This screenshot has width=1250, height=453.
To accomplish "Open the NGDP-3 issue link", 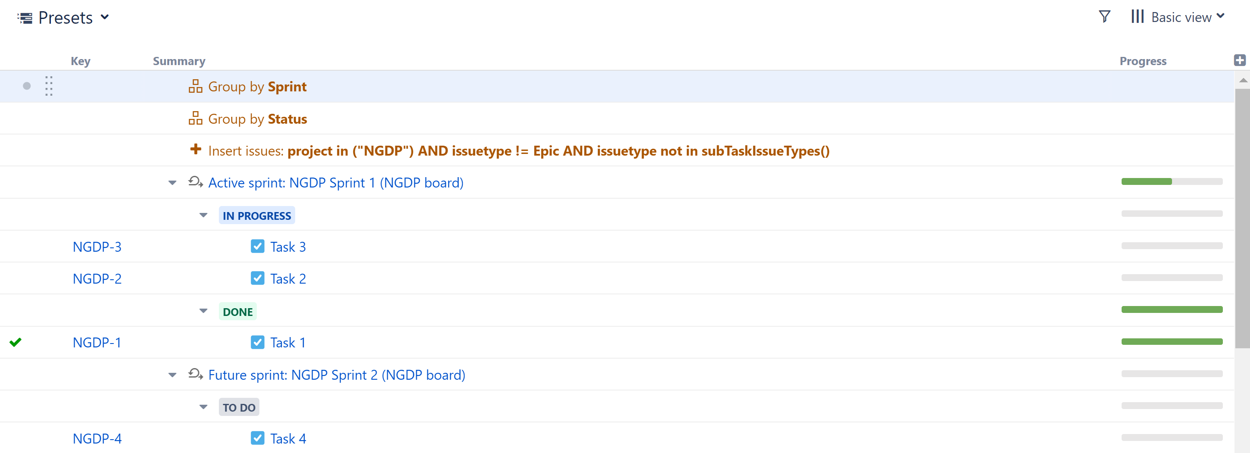I will [97, 247].
